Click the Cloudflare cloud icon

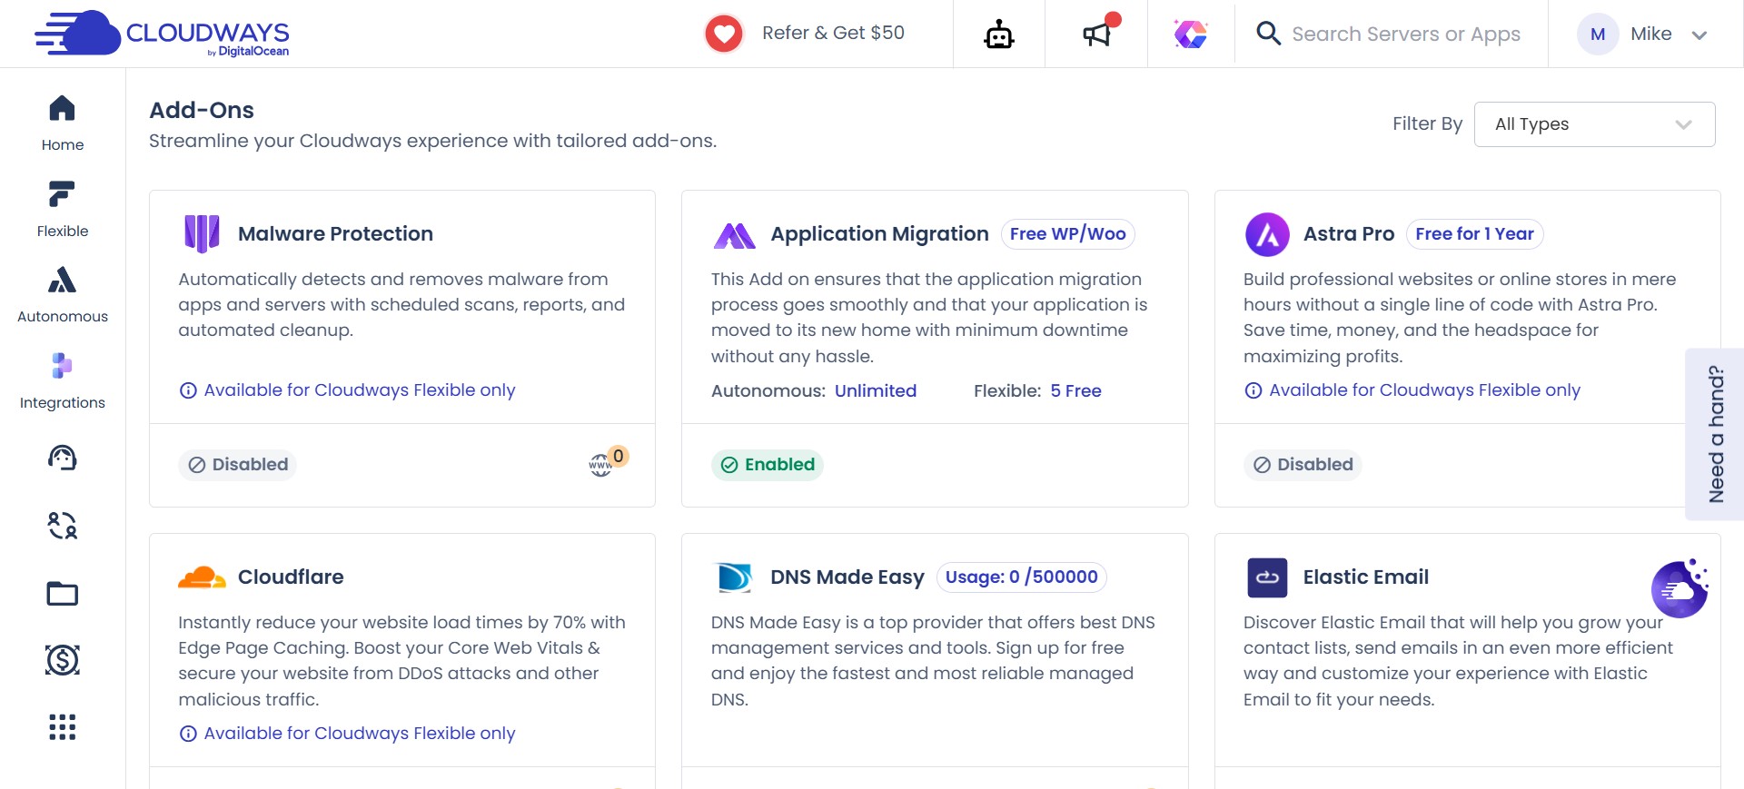click(202, 577)
